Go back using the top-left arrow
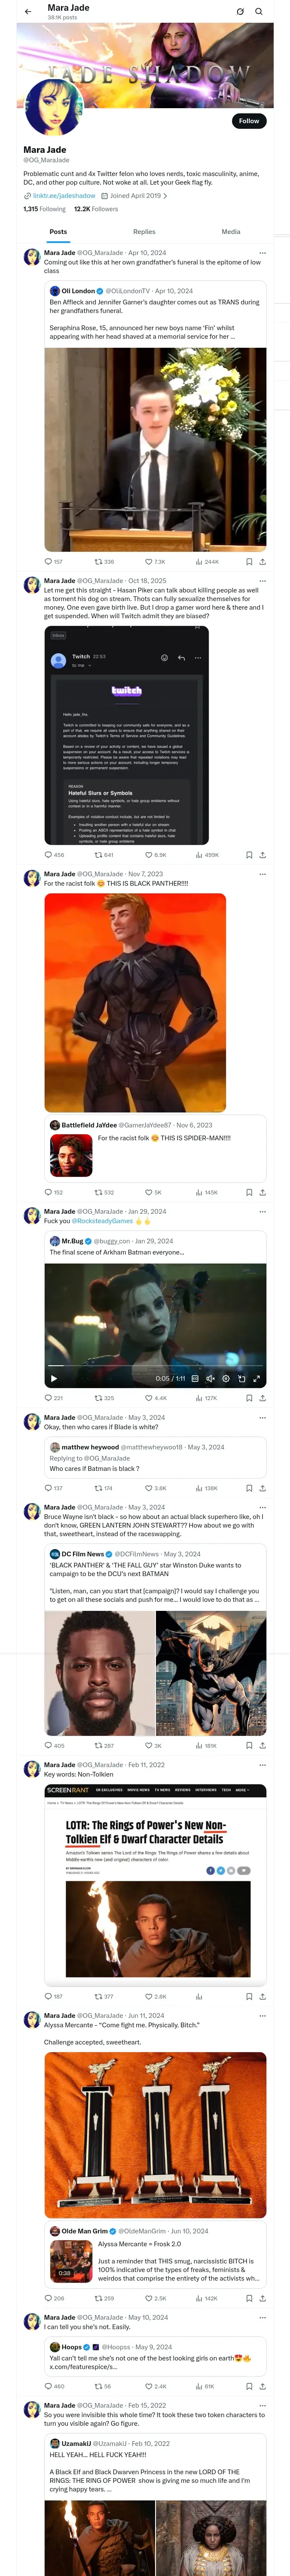The width and height of the screenshot is (290, 2576). click(x=28, y=12)
